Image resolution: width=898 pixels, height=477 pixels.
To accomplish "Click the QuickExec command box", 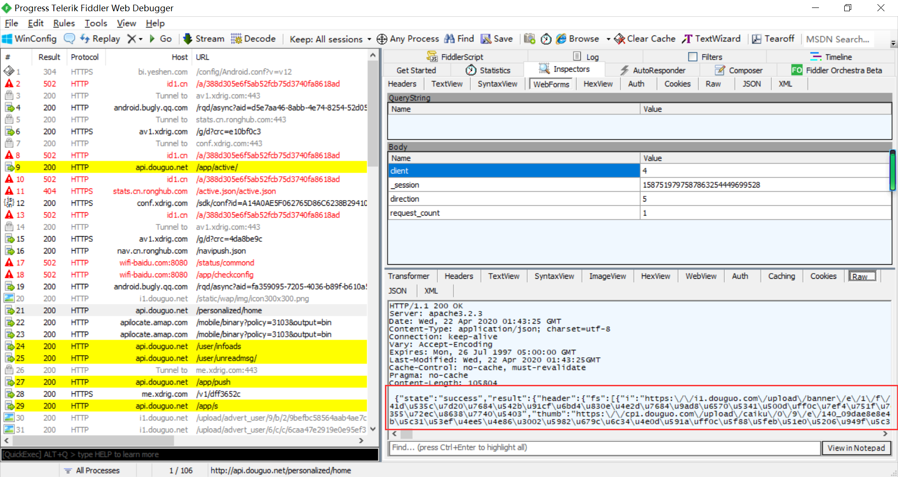I will 190,455.
